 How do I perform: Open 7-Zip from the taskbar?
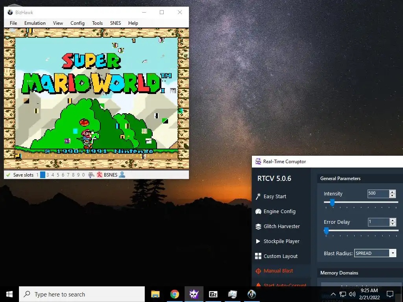(213, 294)
